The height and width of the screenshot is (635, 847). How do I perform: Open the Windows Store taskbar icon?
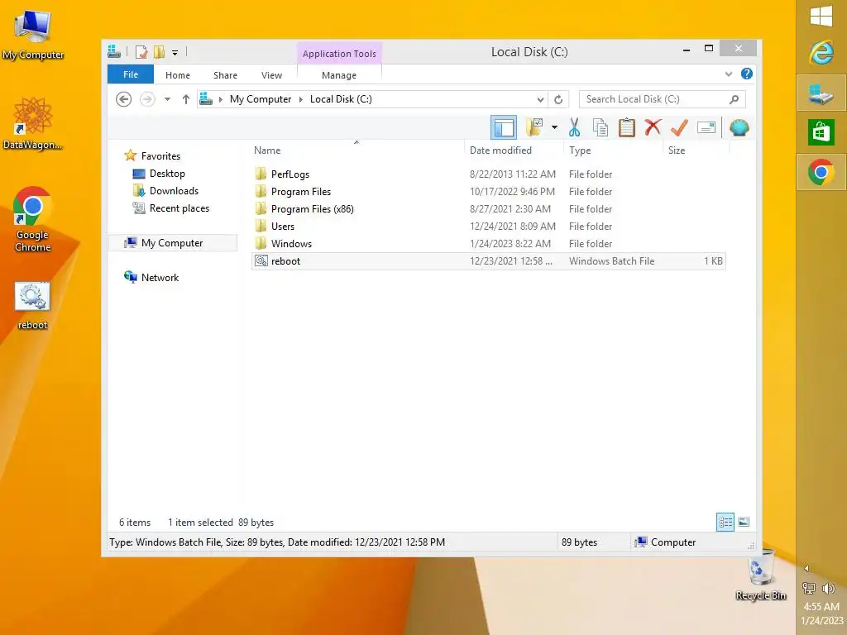(821, 132)
